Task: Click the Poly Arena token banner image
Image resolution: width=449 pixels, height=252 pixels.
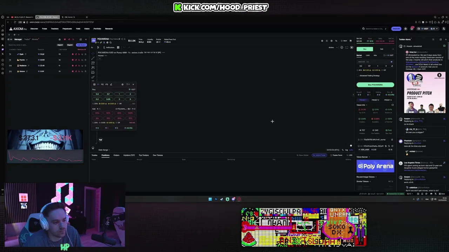Action: [375, 166]
